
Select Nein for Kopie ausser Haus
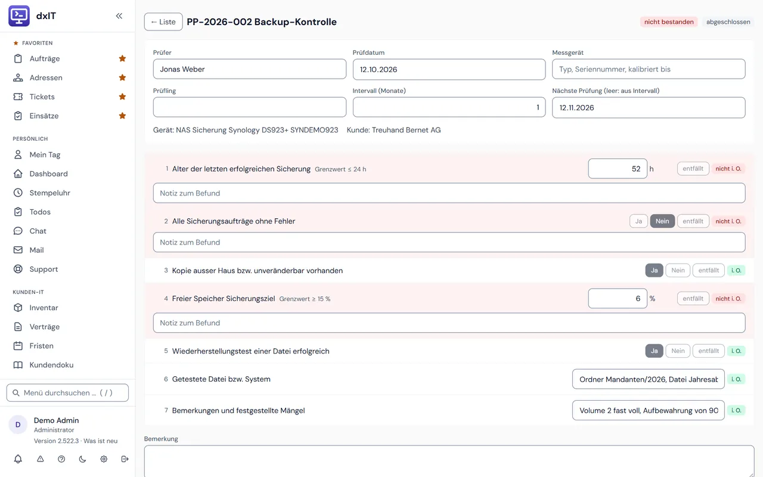(x=678, y=271)
